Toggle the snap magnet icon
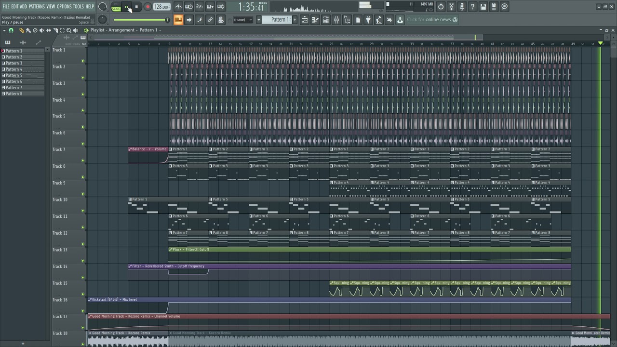This screenshot has height=347, width=617. tap(11, 30)
